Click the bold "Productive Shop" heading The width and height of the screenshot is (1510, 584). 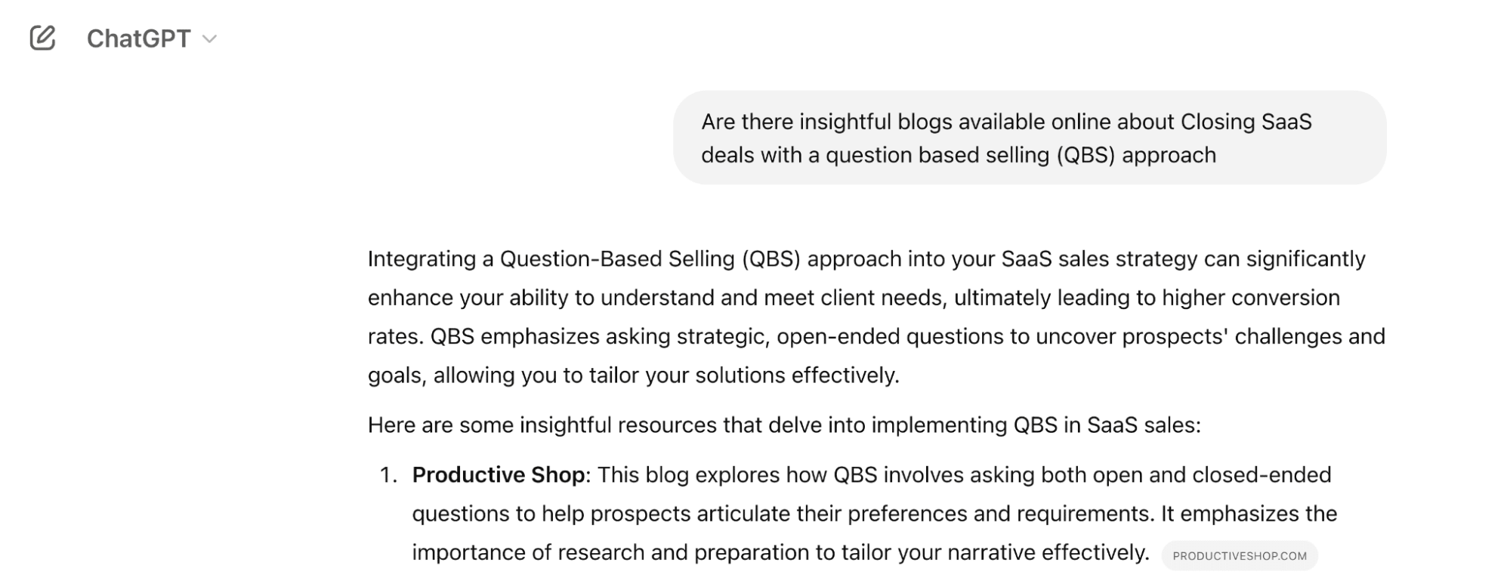tap(499, 475)
